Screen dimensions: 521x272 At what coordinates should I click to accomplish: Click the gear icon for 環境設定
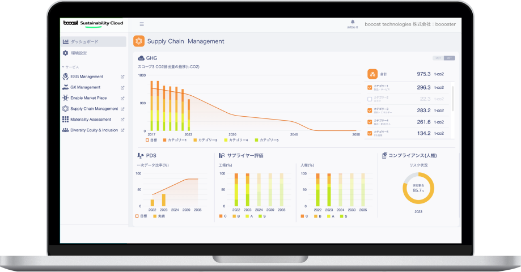click(x=65, y=53)
